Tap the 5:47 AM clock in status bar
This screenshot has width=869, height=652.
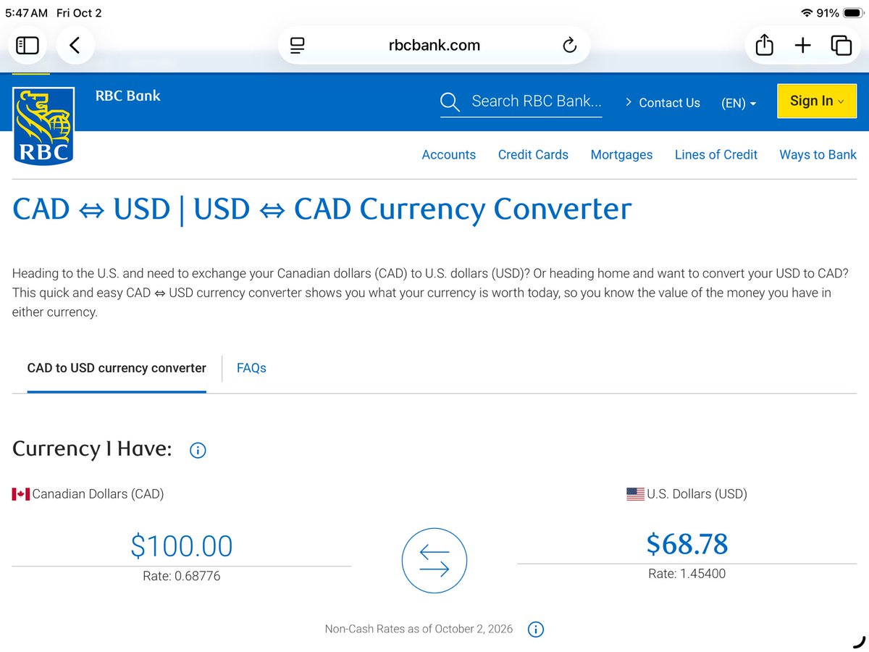coord(26,13)
